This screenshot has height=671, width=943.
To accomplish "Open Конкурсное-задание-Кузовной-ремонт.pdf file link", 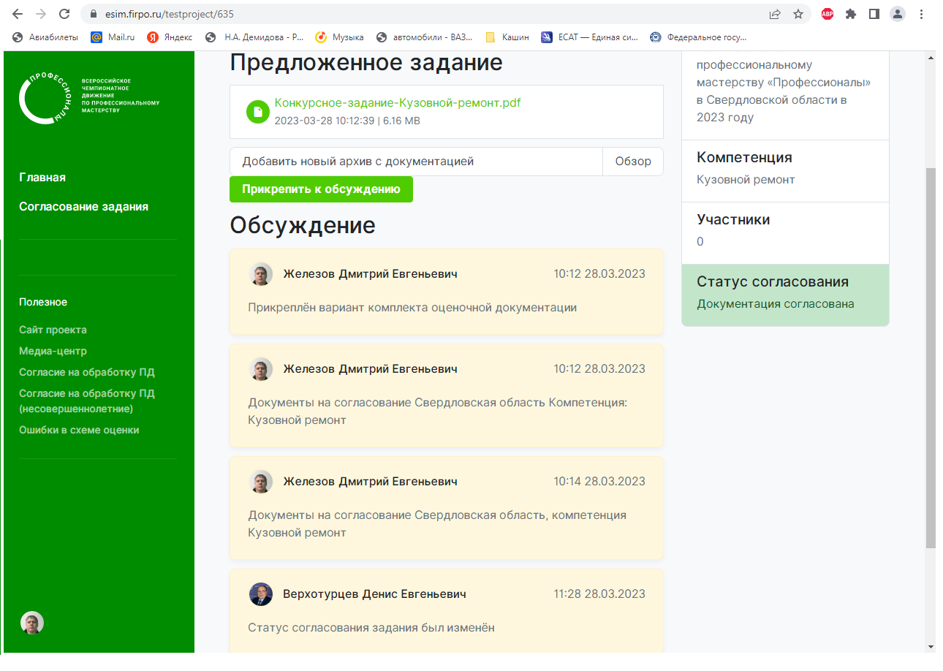I will pos(398,103).
